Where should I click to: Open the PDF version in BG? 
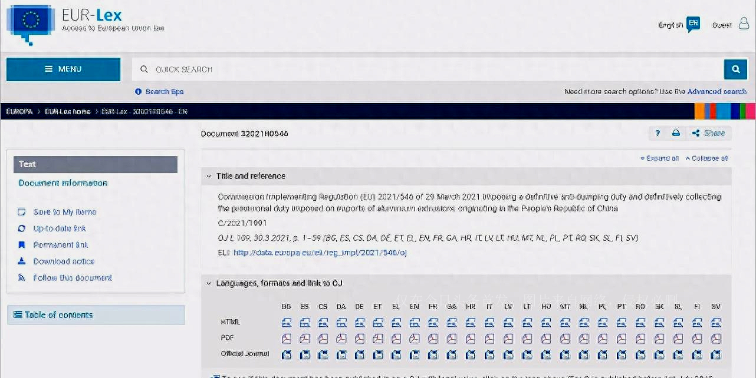[287, 339]
